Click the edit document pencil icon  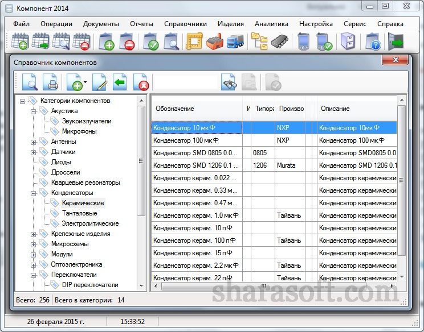tap(99, 82)
